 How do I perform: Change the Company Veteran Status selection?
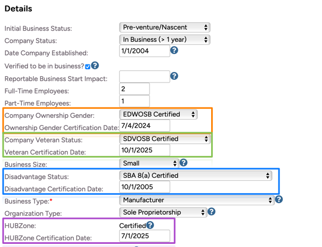coord(164,139)
